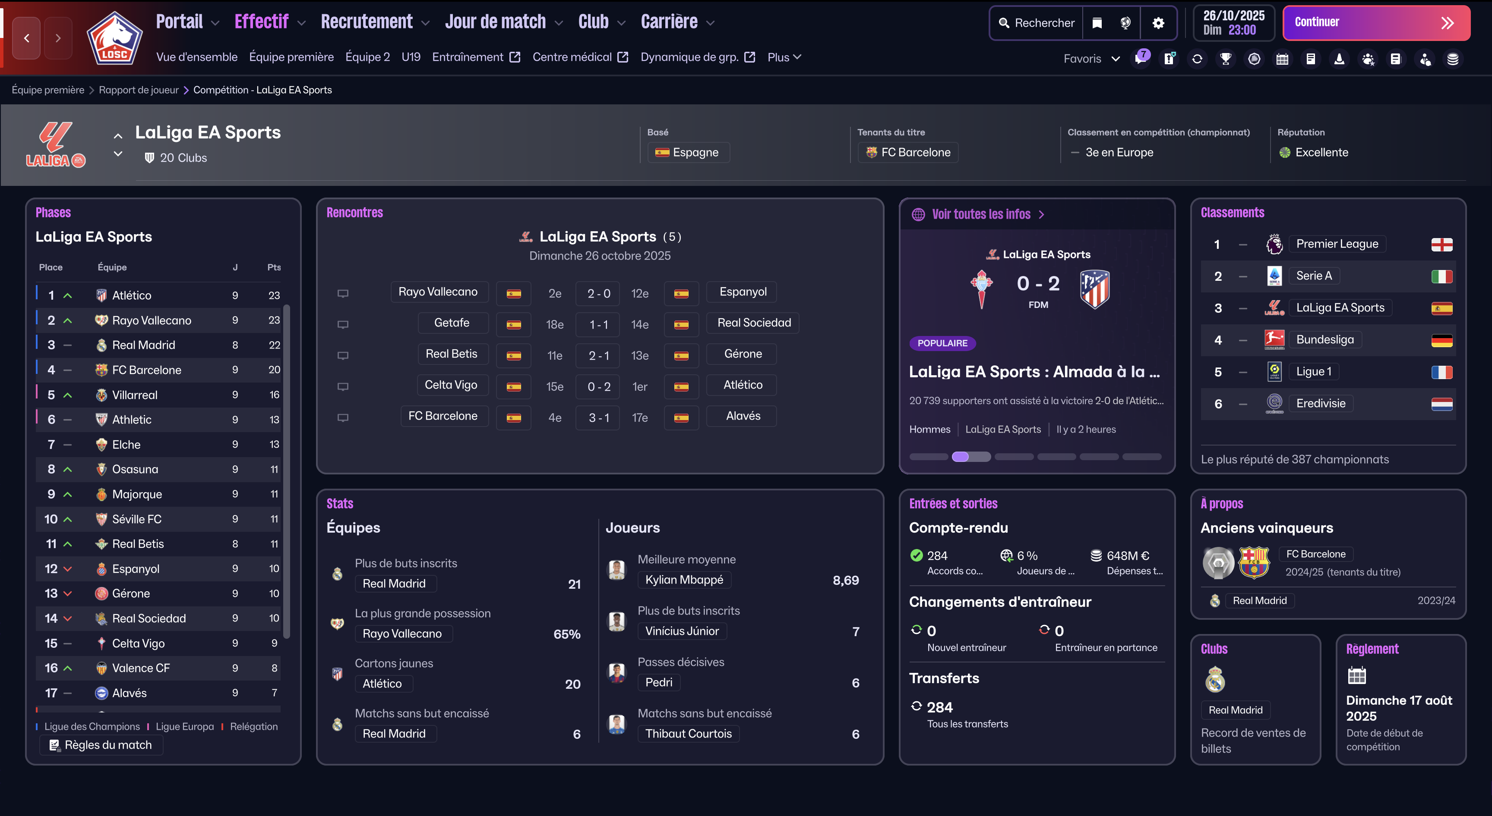Open the finances coins icon

coord(1453,59)
